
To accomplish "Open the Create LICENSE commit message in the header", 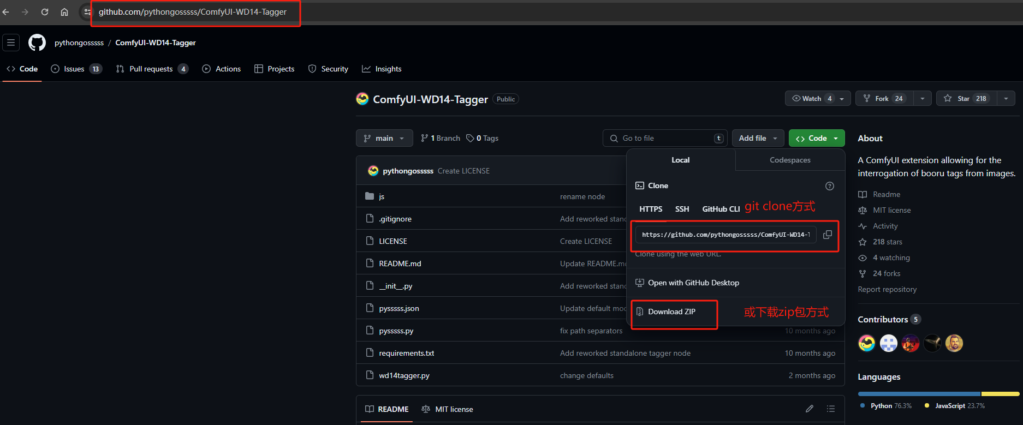I will point(463,171).
